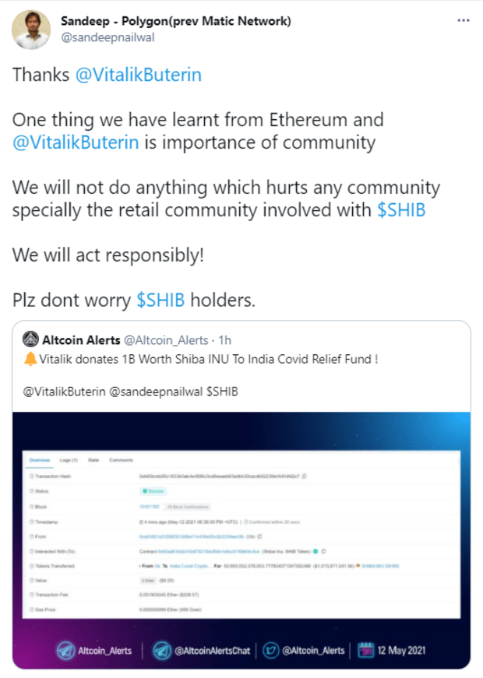This screenshot has height=678, width=483.
Task: Select the State tab
Action: click(x=93, y=460)
